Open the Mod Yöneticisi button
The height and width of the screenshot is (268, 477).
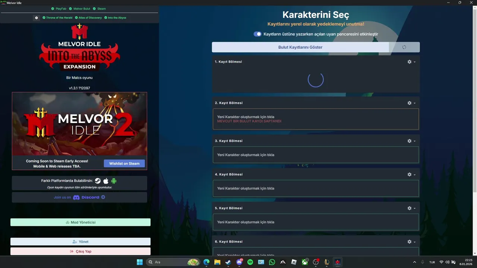click(x=80, y=222)
